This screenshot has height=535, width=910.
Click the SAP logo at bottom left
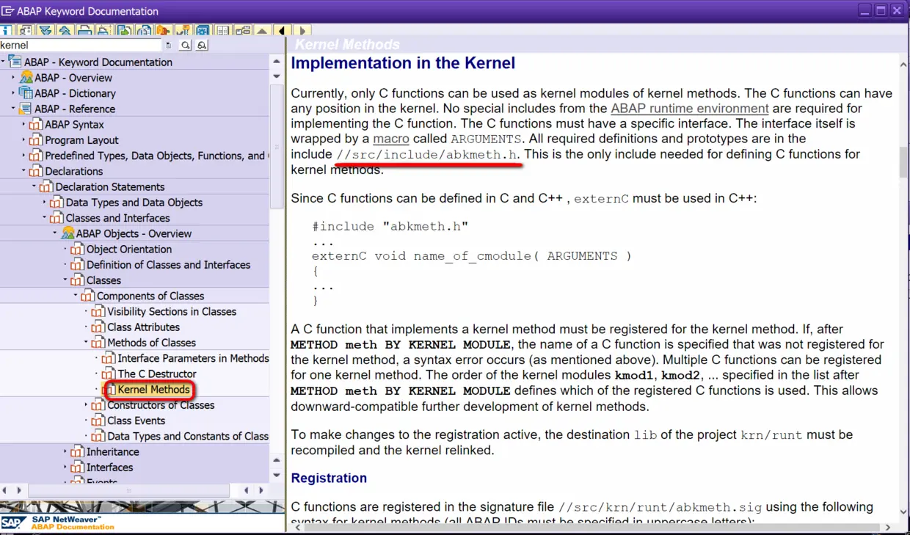[14, 523]
